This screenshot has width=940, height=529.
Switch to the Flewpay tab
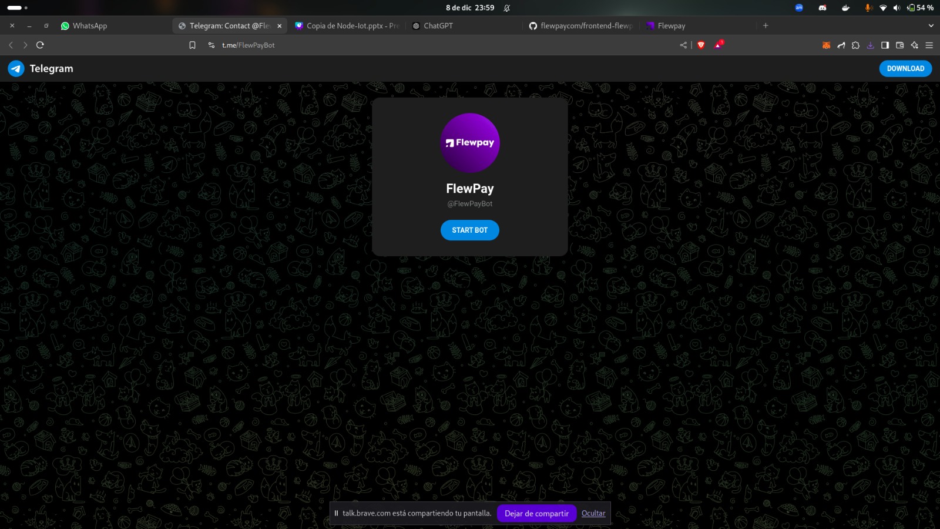tap(698, 26)
